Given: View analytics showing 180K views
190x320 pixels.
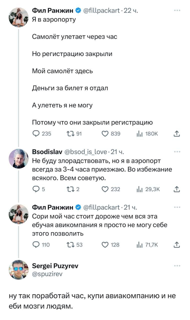Looking at the screenshot, I should pyautogui.click(x=139, y=134).
